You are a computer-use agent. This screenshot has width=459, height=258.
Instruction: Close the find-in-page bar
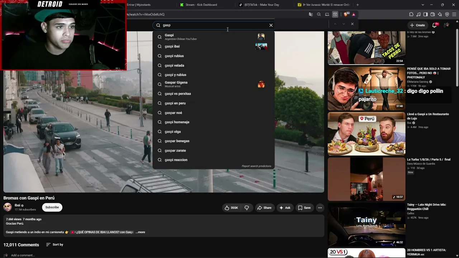pyautogui.click(x=352, y=24)
